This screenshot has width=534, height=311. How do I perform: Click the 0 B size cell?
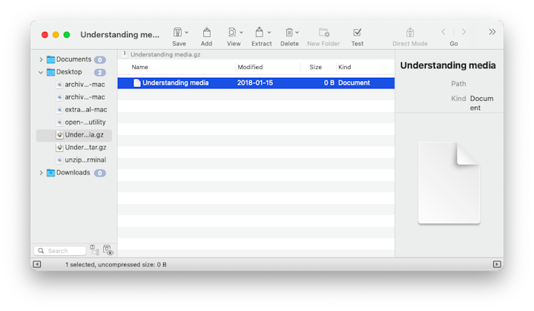tap(329, 83)
